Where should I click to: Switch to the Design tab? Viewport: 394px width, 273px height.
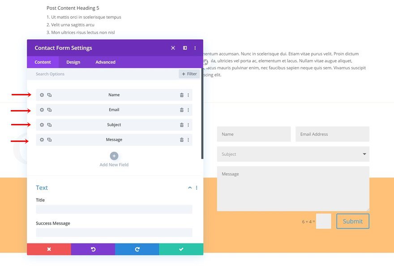click(x=73, y=62)
